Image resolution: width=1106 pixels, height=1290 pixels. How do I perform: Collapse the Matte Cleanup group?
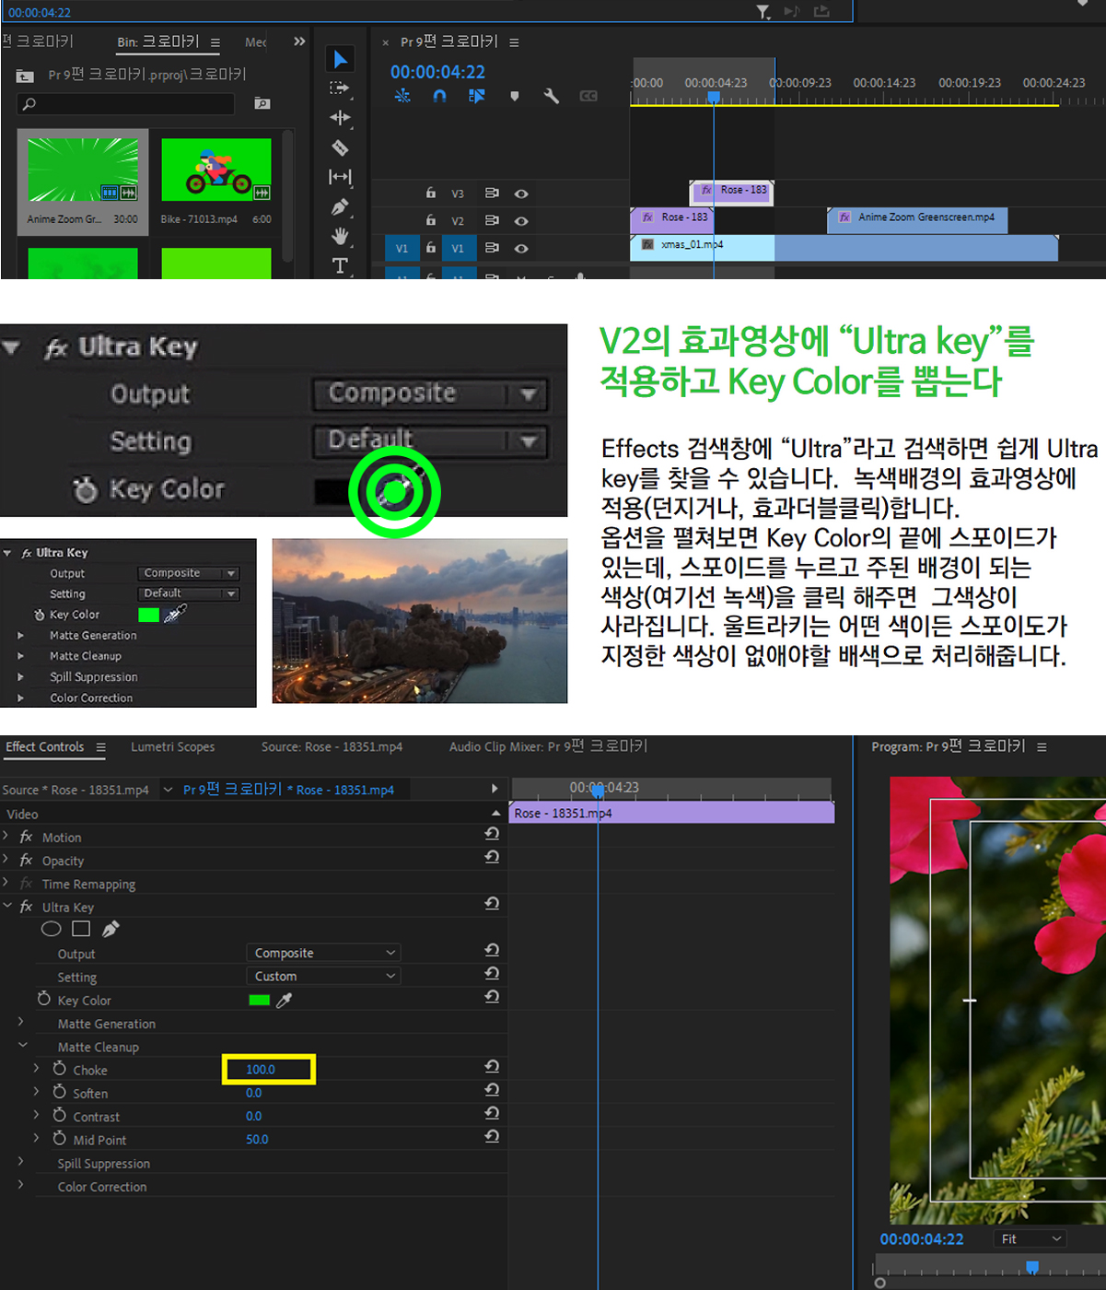(x=22, y=1045)
